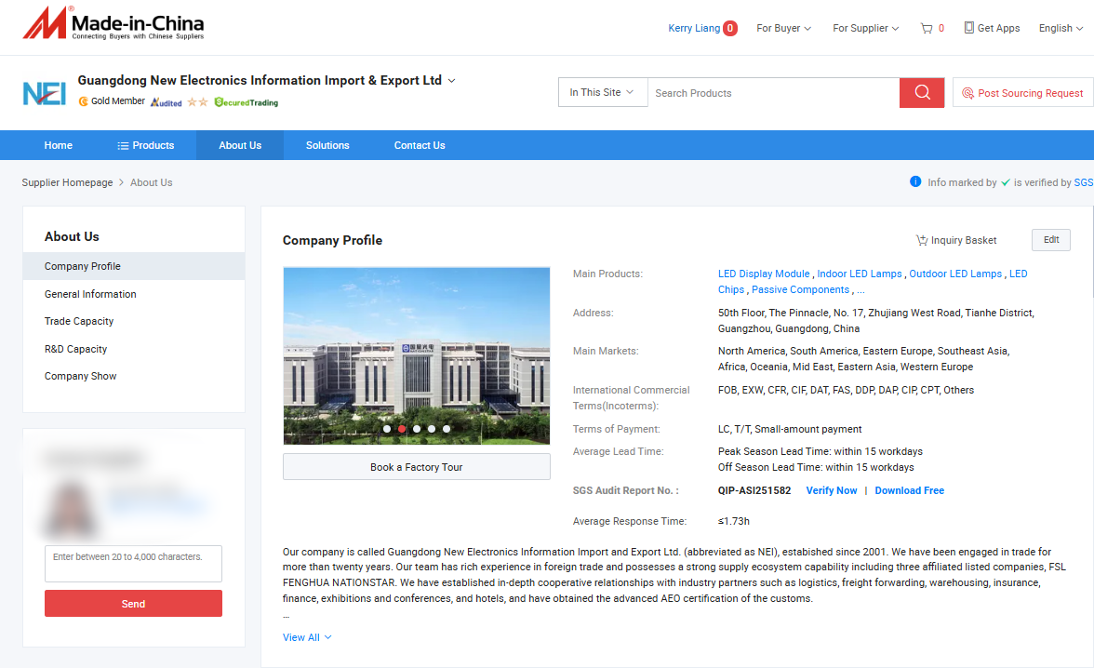Viewport: 1094px width, 668px height.
Task: Expand View All company description
Action: pos(307,637)
